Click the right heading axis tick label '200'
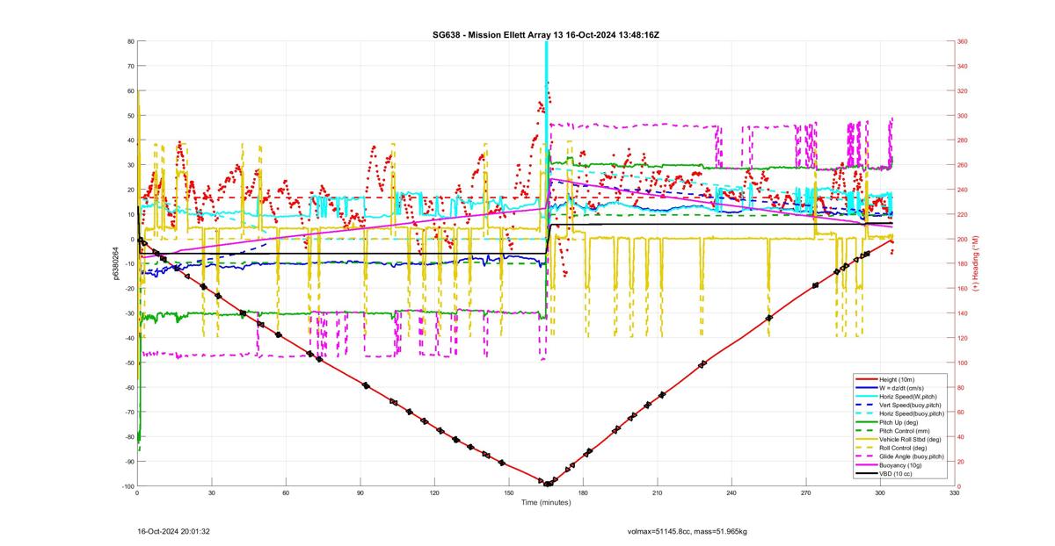This screenshot has height=546, width=1055. [963, 239]
